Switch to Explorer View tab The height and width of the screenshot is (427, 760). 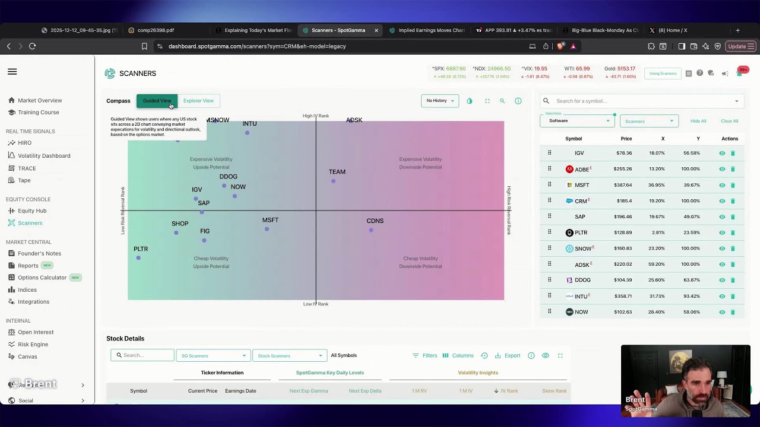pos(198,101)
